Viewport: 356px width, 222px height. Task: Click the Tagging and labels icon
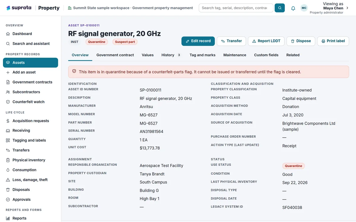point(8,140)
